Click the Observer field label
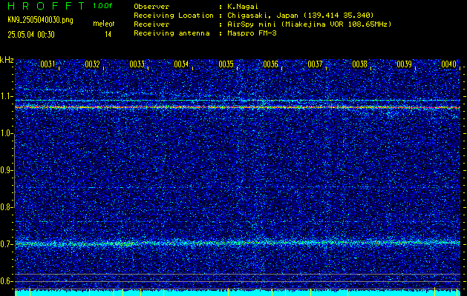467x296 pixels. tap(151, 7)
